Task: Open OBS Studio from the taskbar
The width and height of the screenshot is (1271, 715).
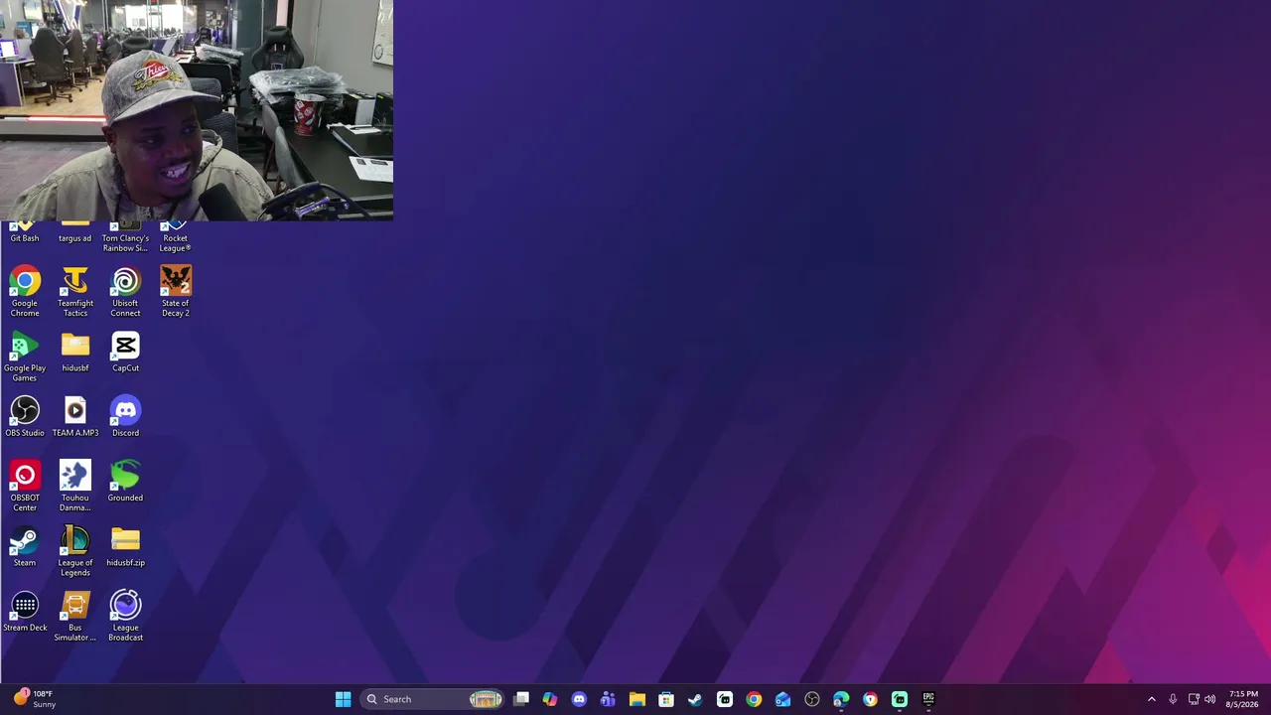Action: pyautogui.click(x=812, y=699)
